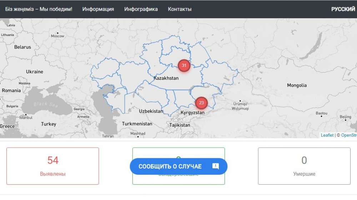Click the Beijing city dot on the map
The width and height of the screenshot is (357, 200).
click(345, 120)
